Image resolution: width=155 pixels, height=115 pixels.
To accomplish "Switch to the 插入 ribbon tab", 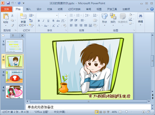I will 28,9.
